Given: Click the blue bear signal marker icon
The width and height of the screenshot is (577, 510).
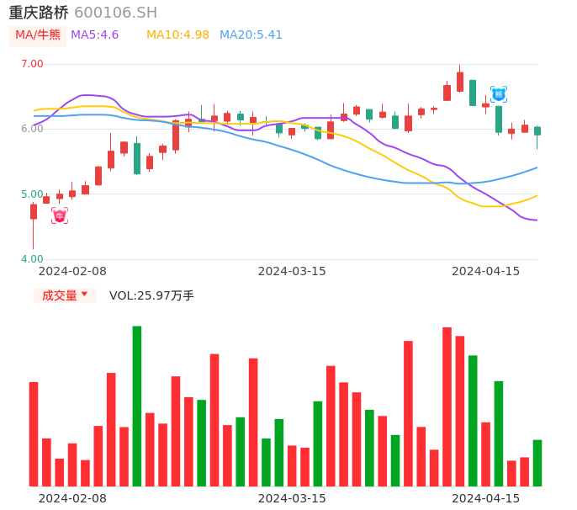Looking at the screenshot, I should pos(499,94).
